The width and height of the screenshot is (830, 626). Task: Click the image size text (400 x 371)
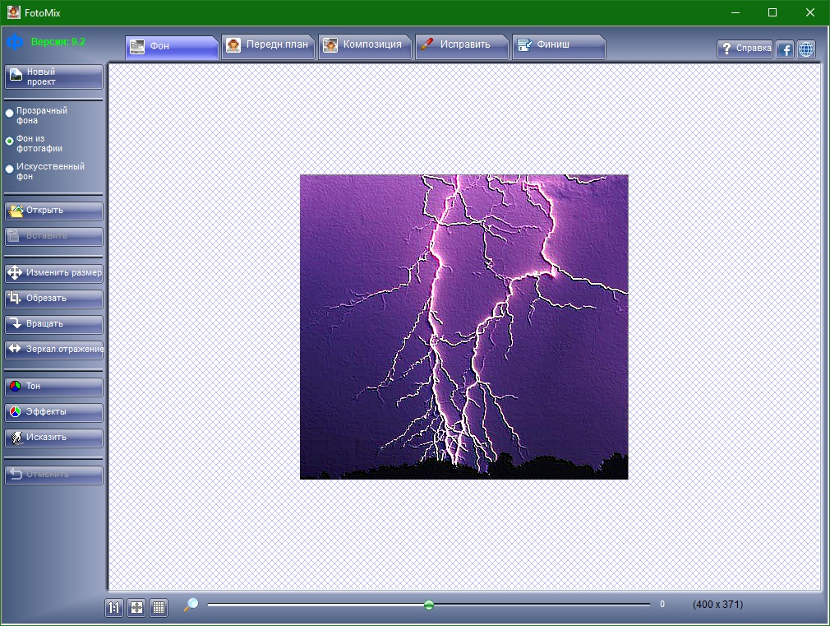point(717,605)
